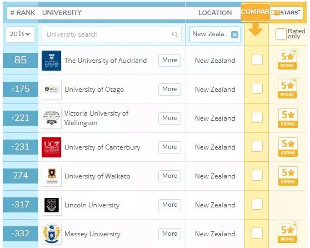Viewport: 310px width, 248px height.
Task: Open the New Zealand location dropdown
Action: pos(215,34)
